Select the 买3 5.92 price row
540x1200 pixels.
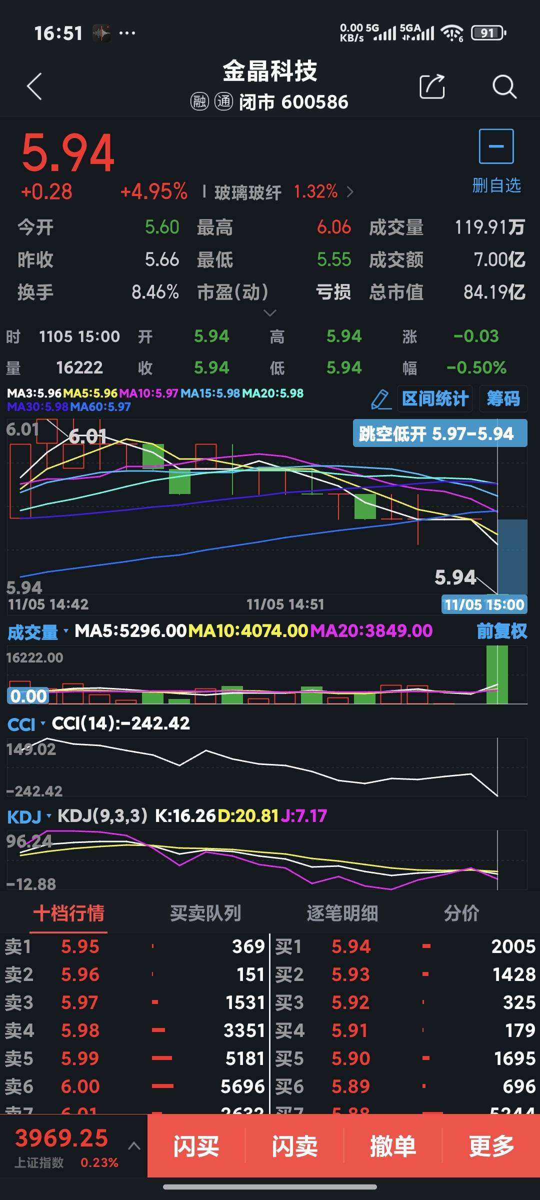click(405, 1002)
